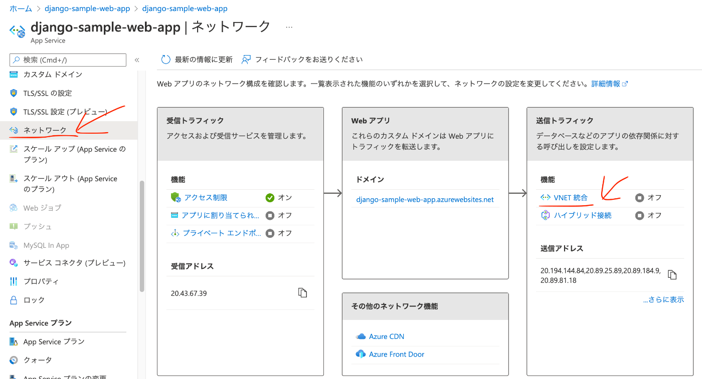This screenshot has height=379, width=702.
Task: Click the ハイブリッド接続 icon
Action: click(x=546, y=215)
